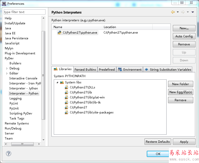Screen dimensions: 199x163
Task: Select Java EE in the tree
Action: 10,33
